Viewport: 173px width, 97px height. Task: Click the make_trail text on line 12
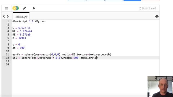click(x=89, y=58)
